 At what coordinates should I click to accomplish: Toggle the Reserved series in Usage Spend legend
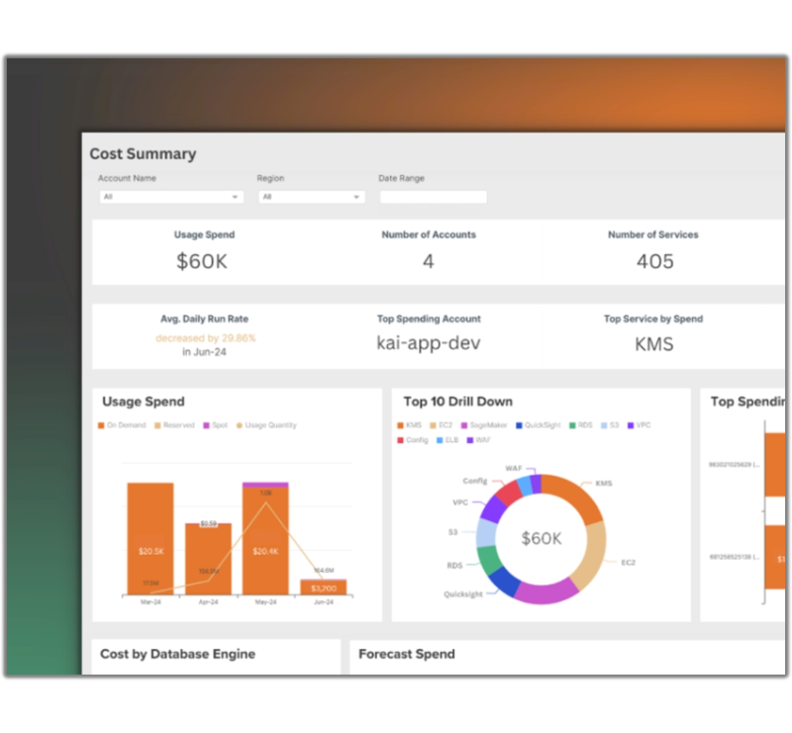156,424
